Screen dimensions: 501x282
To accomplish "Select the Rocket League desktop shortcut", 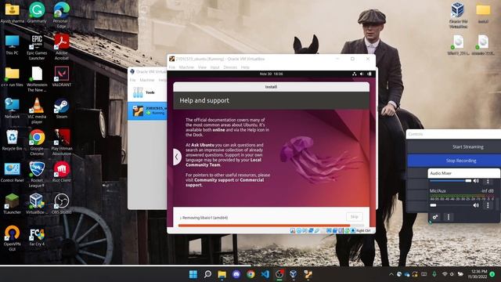I will 37,174.
